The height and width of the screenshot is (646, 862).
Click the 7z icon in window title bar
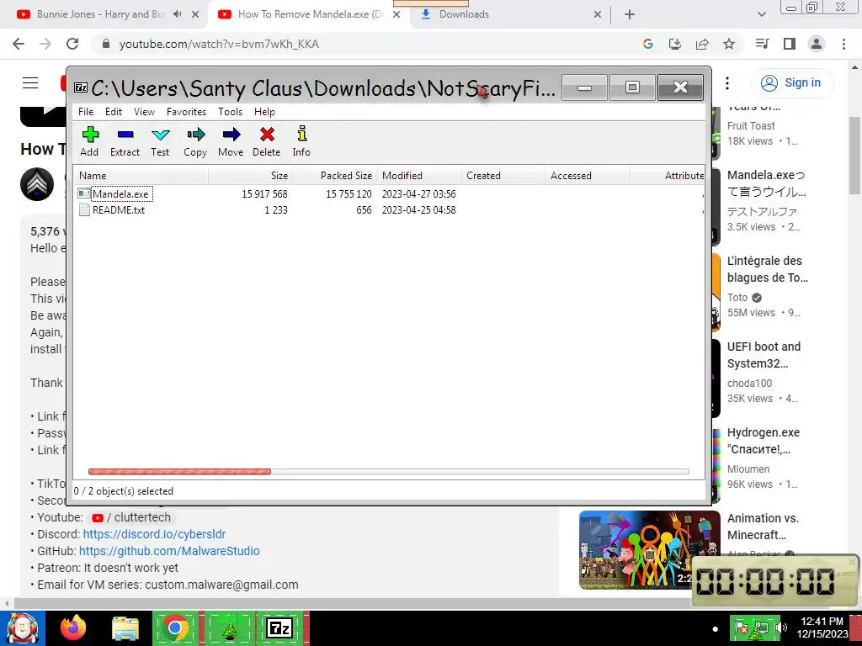pyautogui.click(x=81, y=87)
